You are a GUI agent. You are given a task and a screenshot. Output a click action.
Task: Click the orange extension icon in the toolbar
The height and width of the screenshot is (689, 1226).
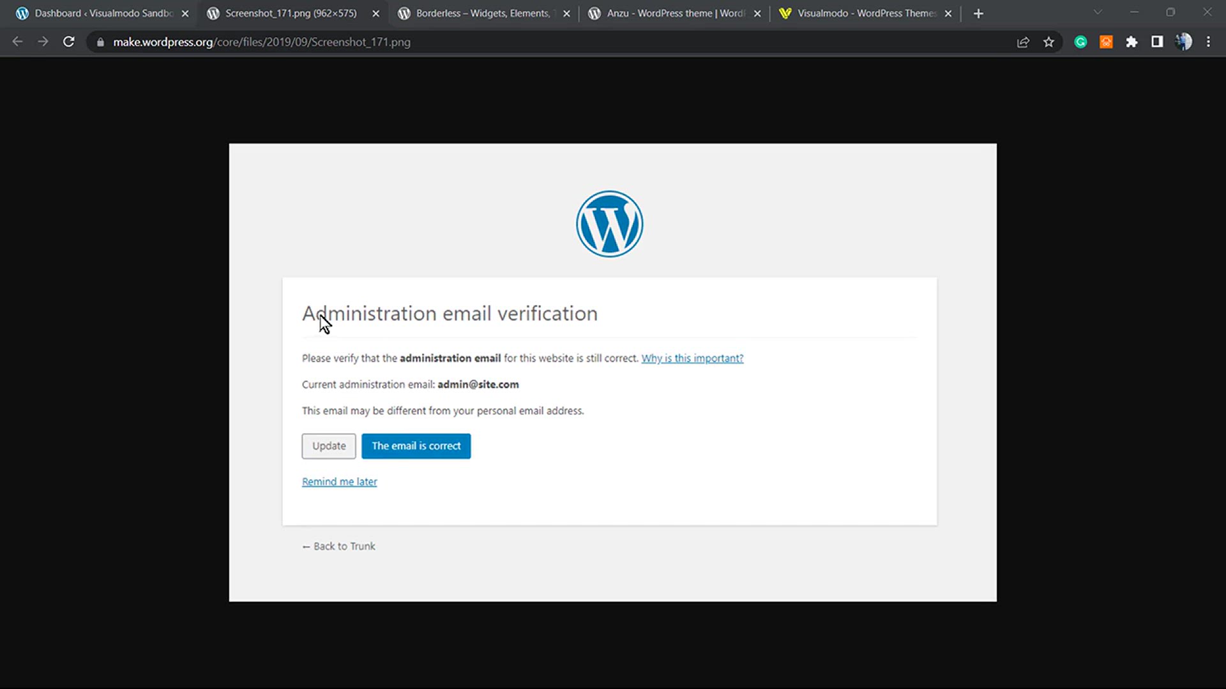(1106, 42)
